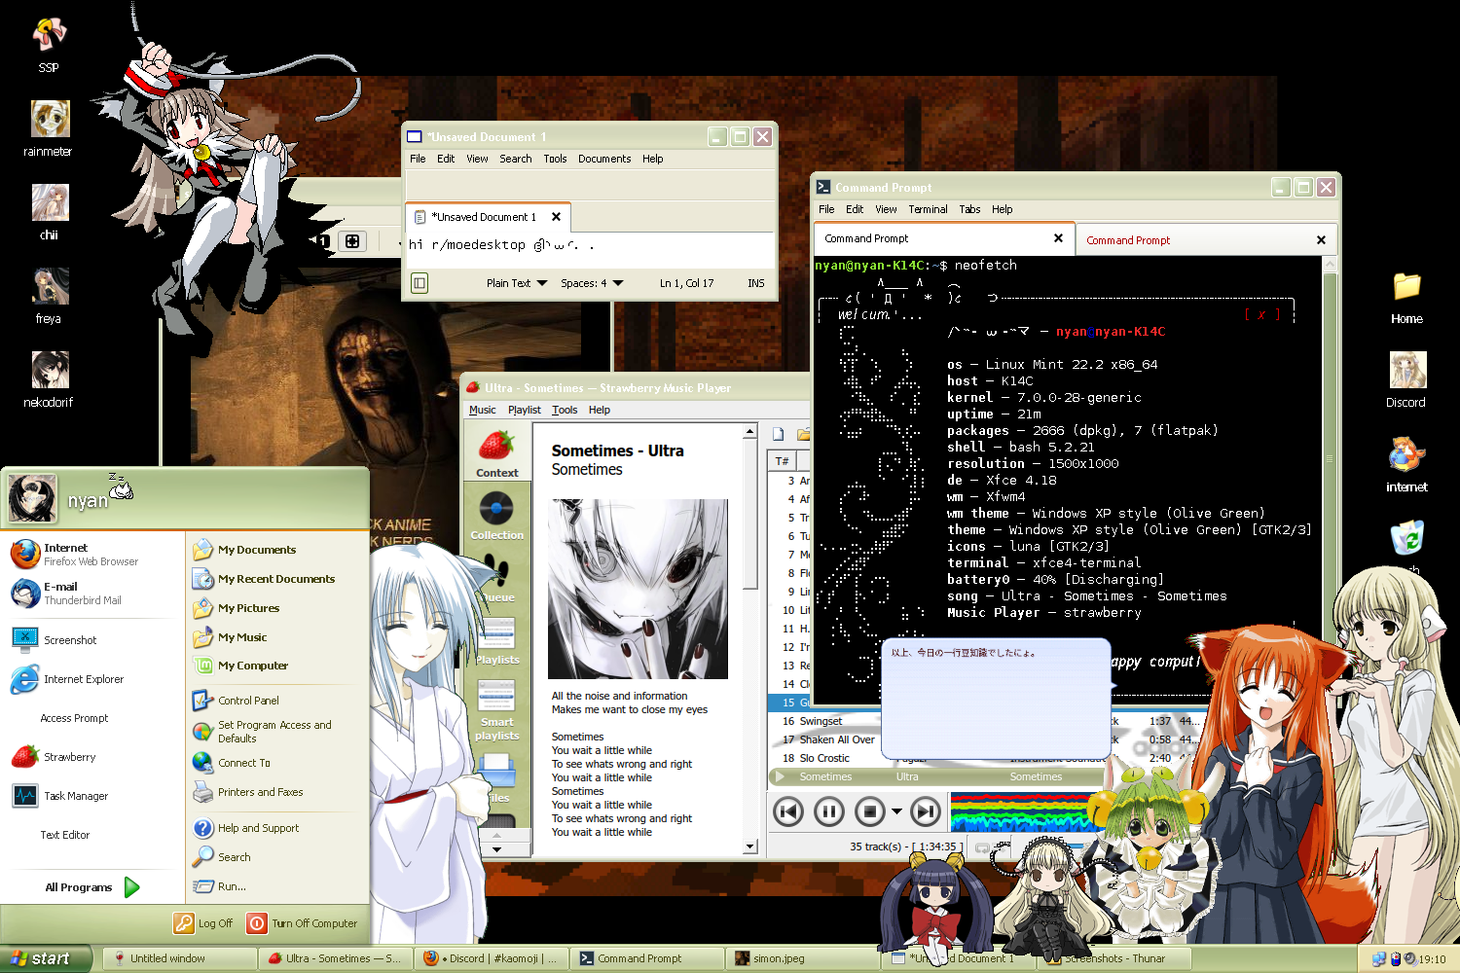Close the second Command Prompt tab

(1321, 240)
